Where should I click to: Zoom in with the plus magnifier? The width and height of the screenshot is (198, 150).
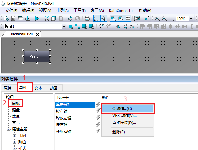tap(157, 19)
